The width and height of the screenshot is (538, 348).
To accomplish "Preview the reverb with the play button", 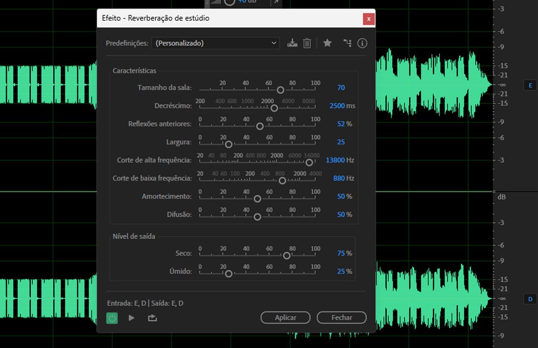I will click(132, 318).
